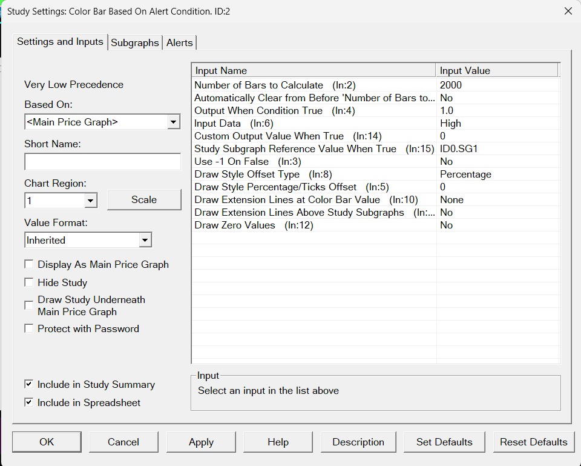581x466 pixels.
Task: Uncheck Include in Spreadsheet
Action: click(x=29, y=402)
